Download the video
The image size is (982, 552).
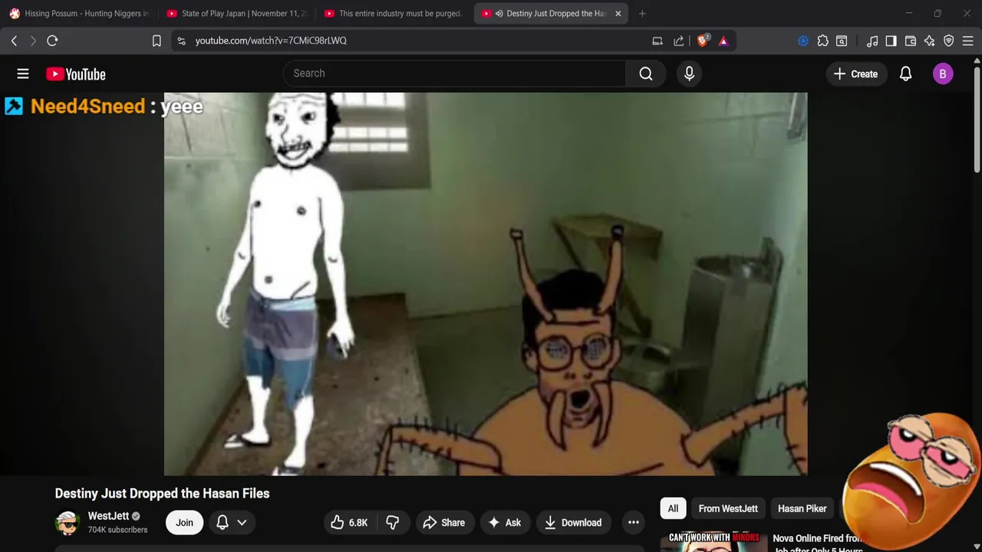pyautogui.click(x=574, y=523)
